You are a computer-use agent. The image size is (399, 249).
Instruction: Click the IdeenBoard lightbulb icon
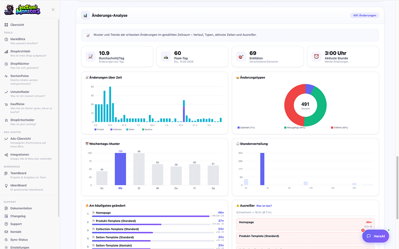(x=6, y=186)
